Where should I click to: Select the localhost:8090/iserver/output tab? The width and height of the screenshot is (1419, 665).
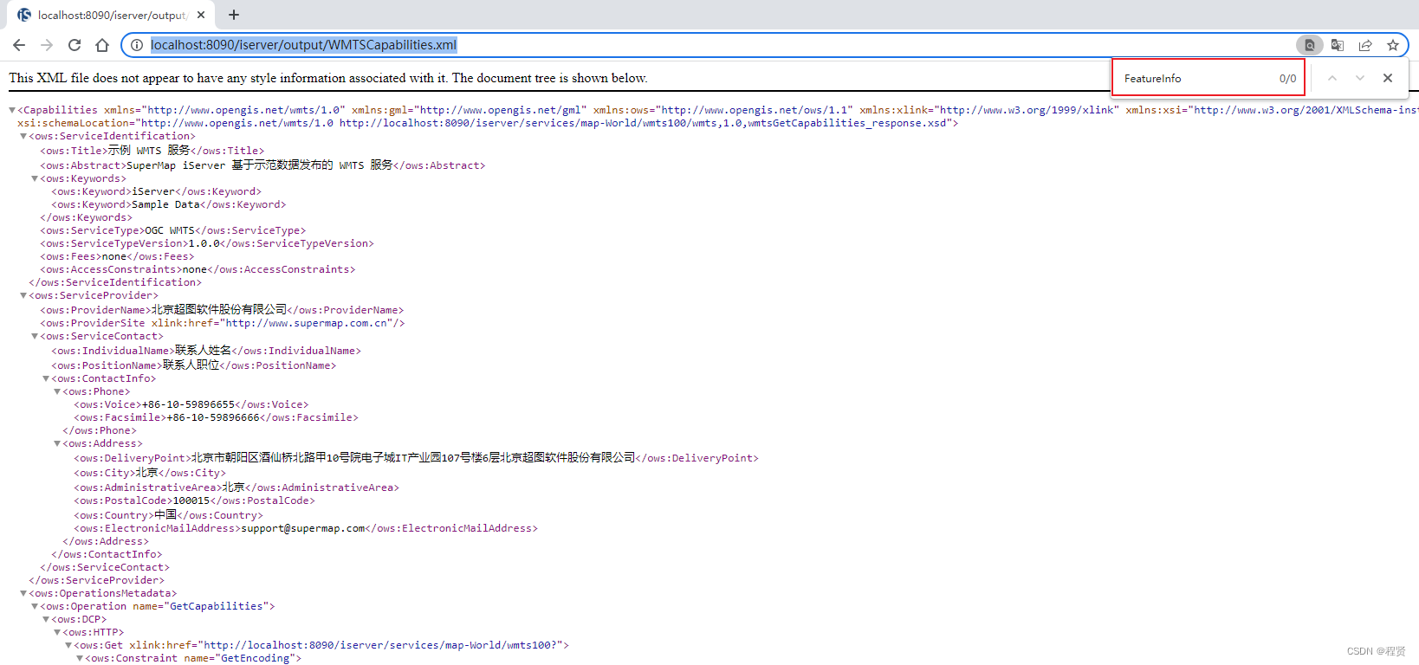coord(111,15)
